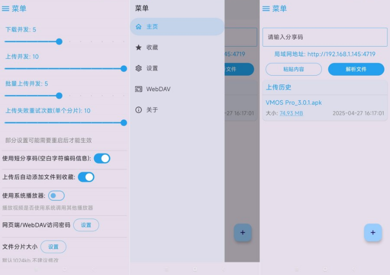Click the 下载并发 slider handle
Viewport: 390px width, 275px height.
59,42
